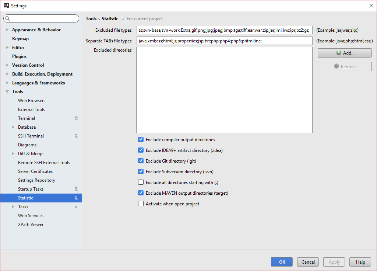Click the Remove directory button
This screenshot has height=271, width=377.
point(345,66)
